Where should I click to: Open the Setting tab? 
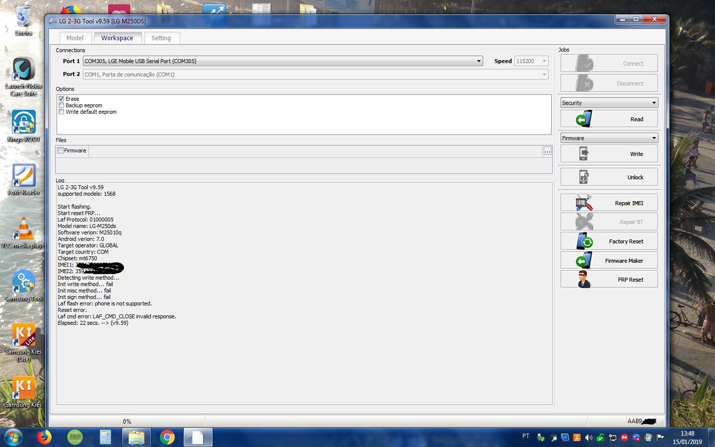[x=161, y=38]
